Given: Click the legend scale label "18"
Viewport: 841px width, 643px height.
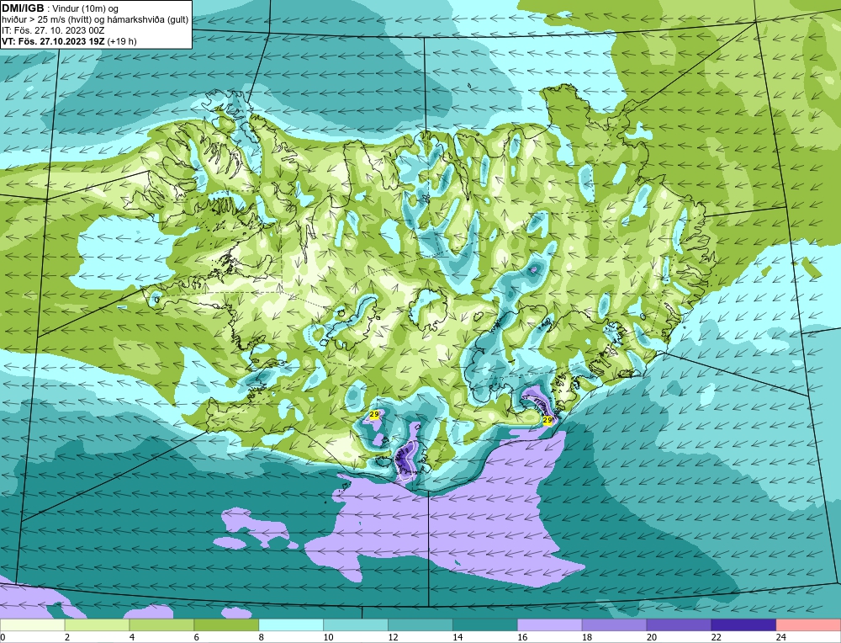Looking at the screenshot, I should (587, 637).
